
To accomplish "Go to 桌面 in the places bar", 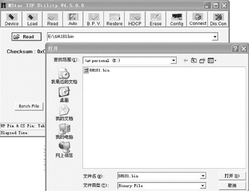I will (x=64, y=95).
